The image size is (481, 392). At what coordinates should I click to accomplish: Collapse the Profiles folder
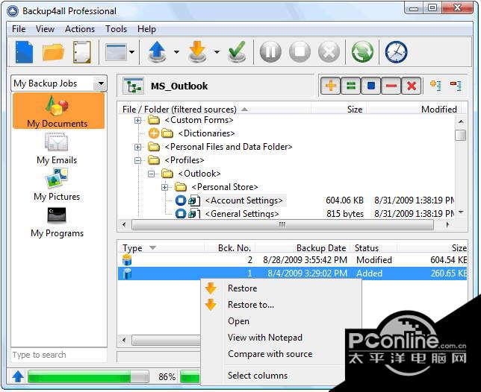137,160
